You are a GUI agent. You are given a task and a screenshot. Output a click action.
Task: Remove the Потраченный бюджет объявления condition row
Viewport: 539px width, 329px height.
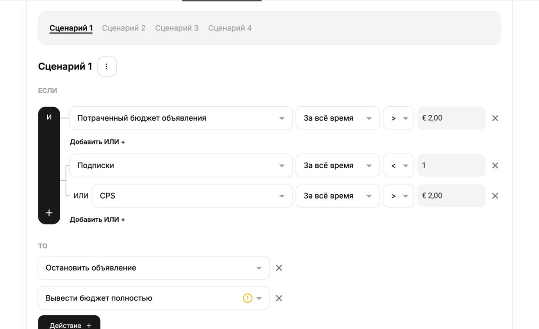pyautogui.click(x=495, y=118)
